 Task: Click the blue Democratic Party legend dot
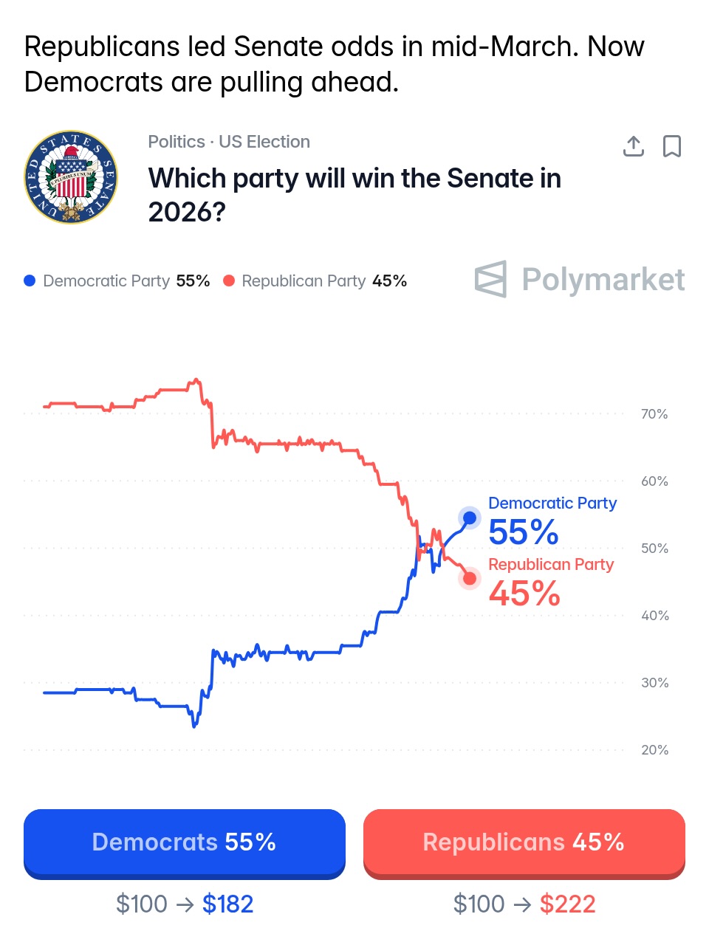point(30,281)
